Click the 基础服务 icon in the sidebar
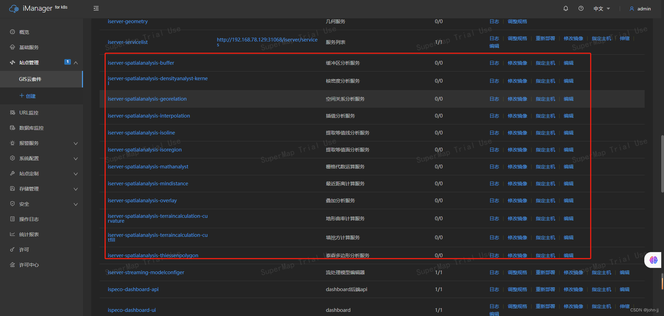Screen dimensions: 664x316 coord(12,47)
